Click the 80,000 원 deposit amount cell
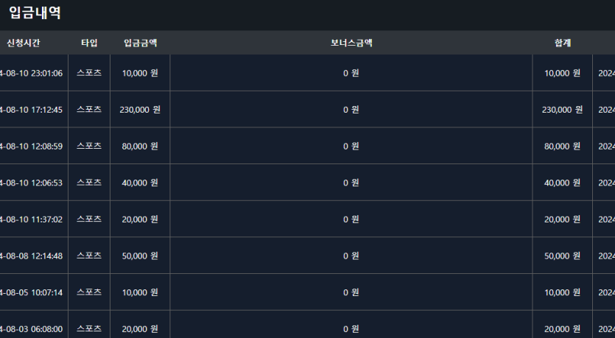Screen dimensions: 615x338 coord(140,146)
